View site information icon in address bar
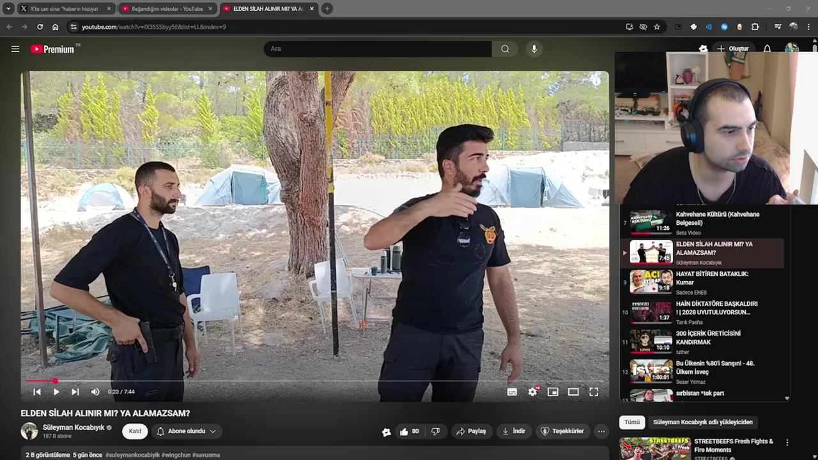The height and width of the screenshot is (460, 818). pos(73,27)
